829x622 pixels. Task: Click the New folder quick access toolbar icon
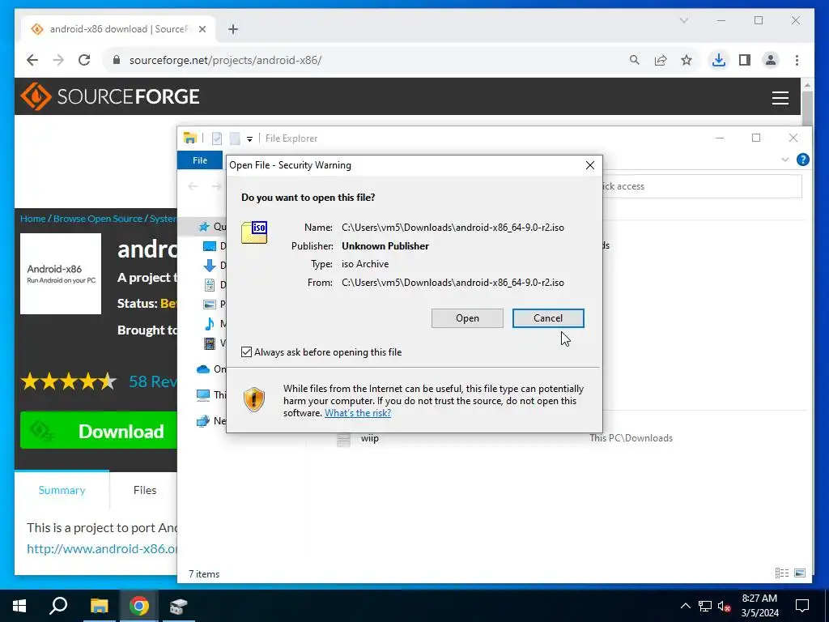pos(235,138)
